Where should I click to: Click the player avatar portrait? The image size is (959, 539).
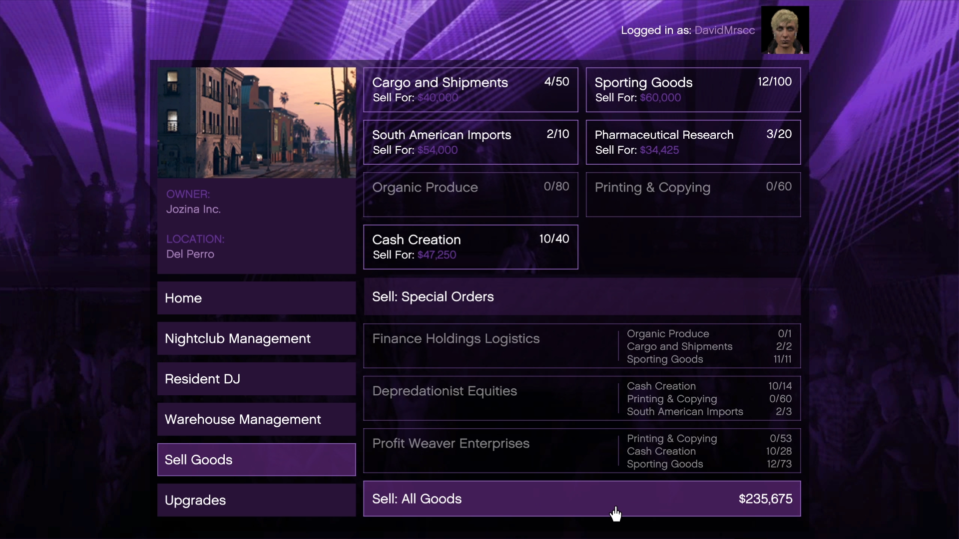[x=785, y=30]
